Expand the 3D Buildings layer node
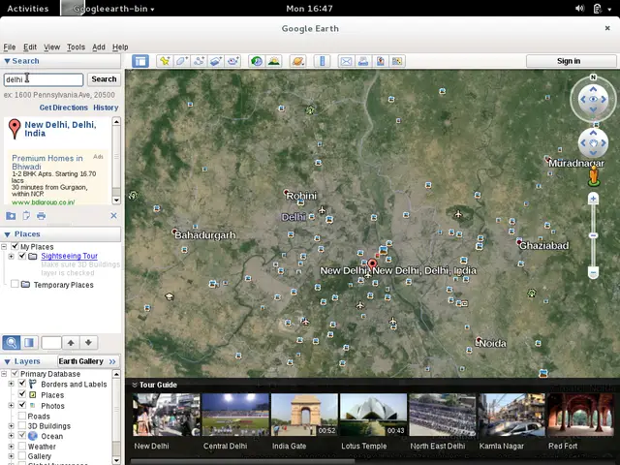Viewport: 620px width, 465px height. [x=11, y=426]
